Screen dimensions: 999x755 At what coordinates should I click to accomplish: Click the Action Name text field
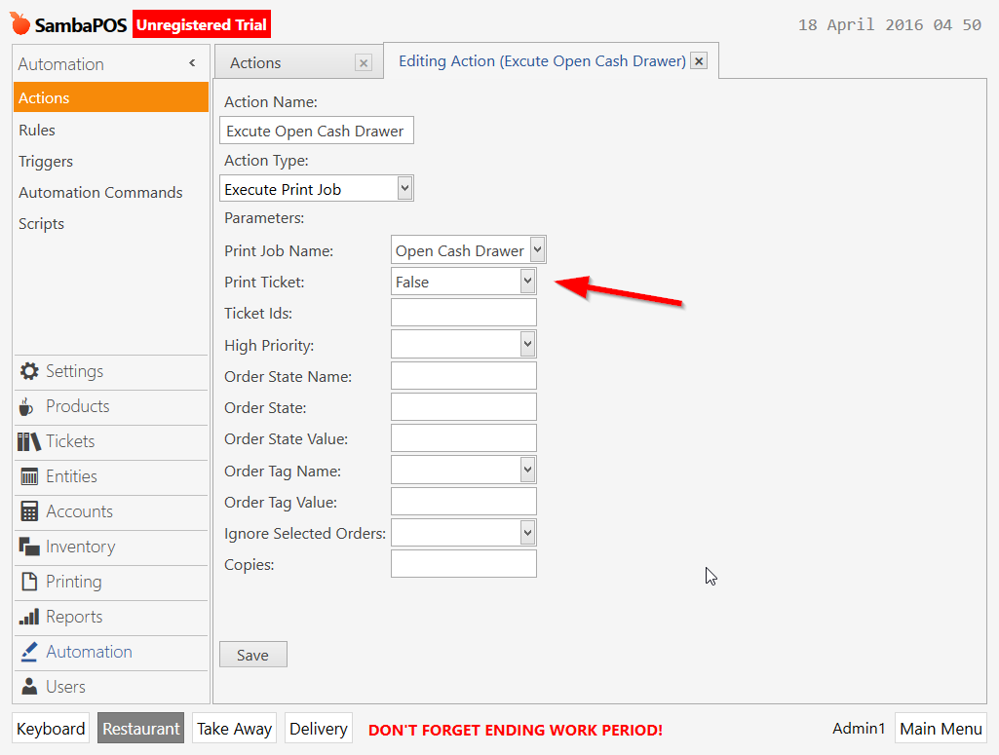[317, 131]
